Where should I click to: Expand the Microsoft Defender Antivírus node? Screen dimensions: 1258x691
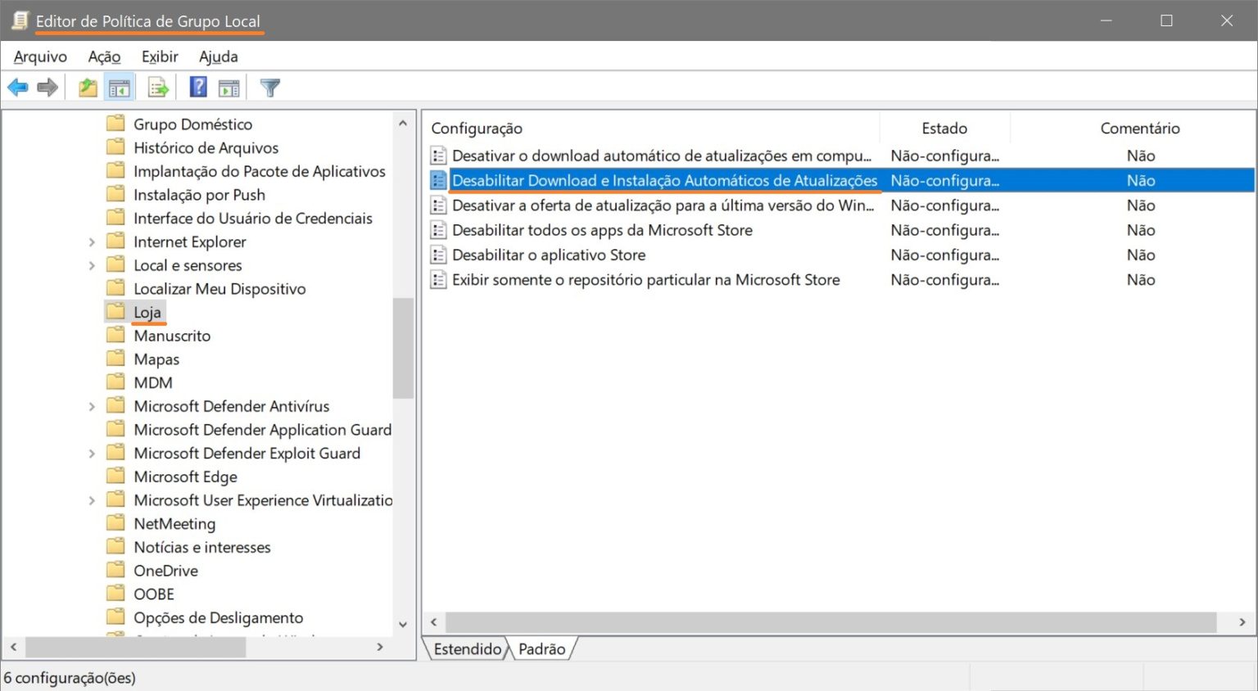92,405
